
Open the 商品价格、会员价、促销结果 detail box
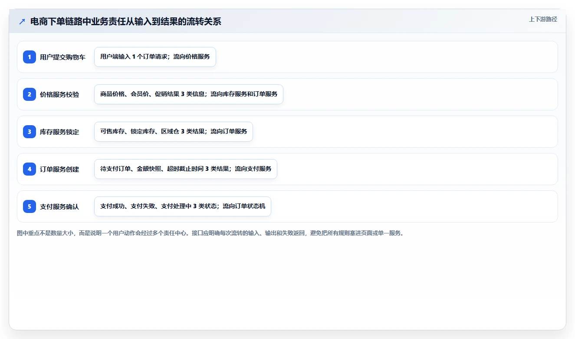click(189, 94)
